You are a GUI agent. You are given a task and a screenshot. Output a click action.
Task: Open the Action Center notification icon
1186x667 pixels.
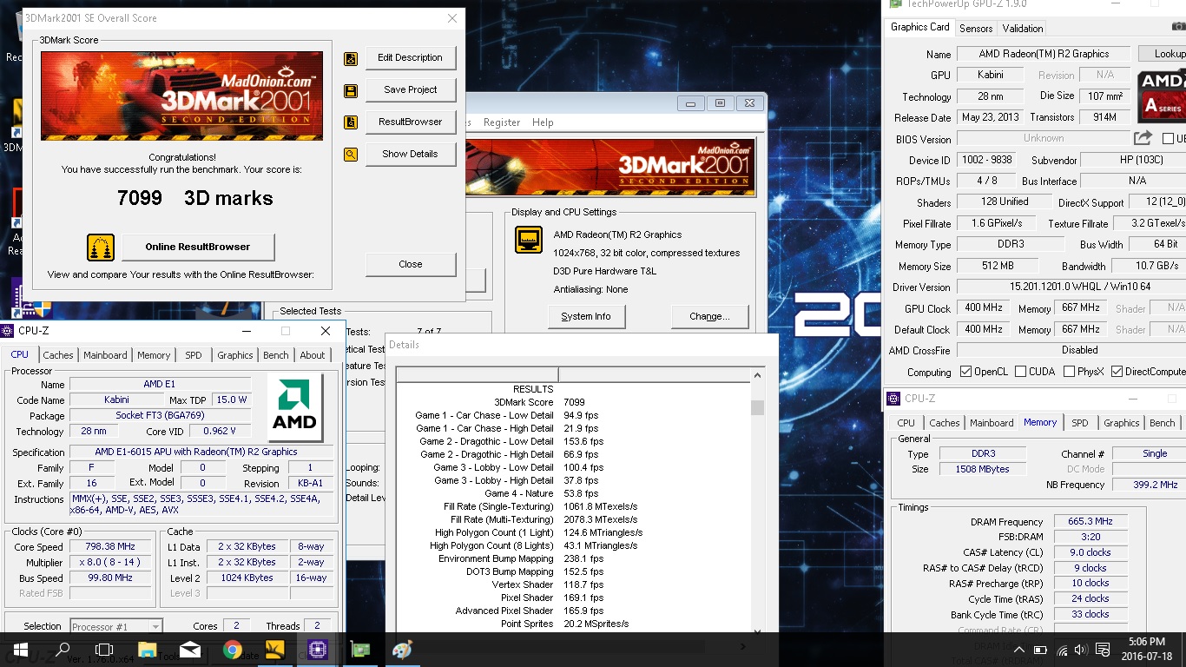point(1104,650)
